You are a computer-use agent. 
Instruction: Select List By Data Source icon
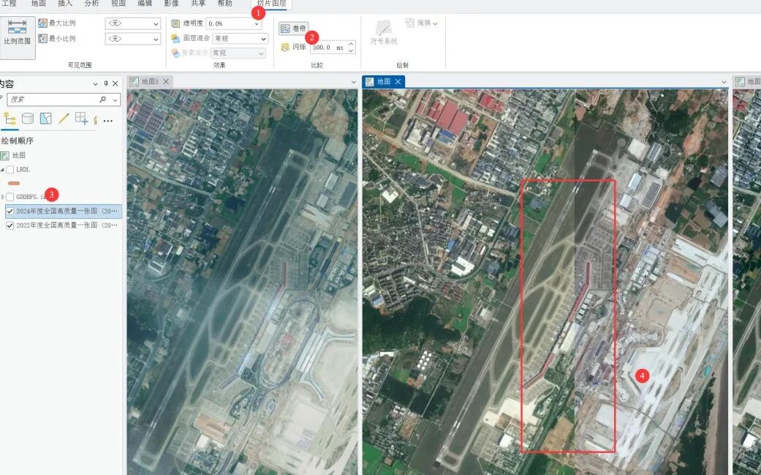click(28, 119)
